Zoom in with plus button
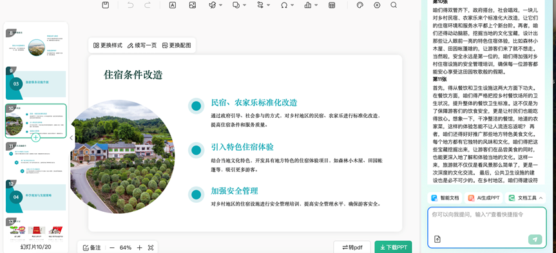This screenshot has height=253, width=556. click(x=139, y=248)
